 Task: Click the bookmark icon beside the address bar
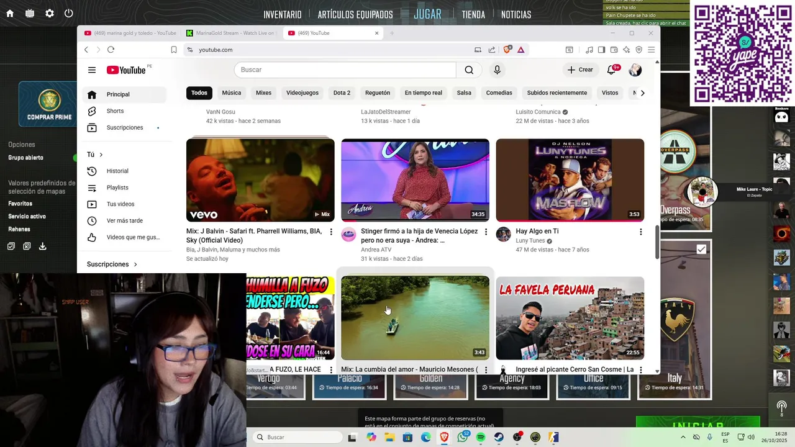(174, 50)
